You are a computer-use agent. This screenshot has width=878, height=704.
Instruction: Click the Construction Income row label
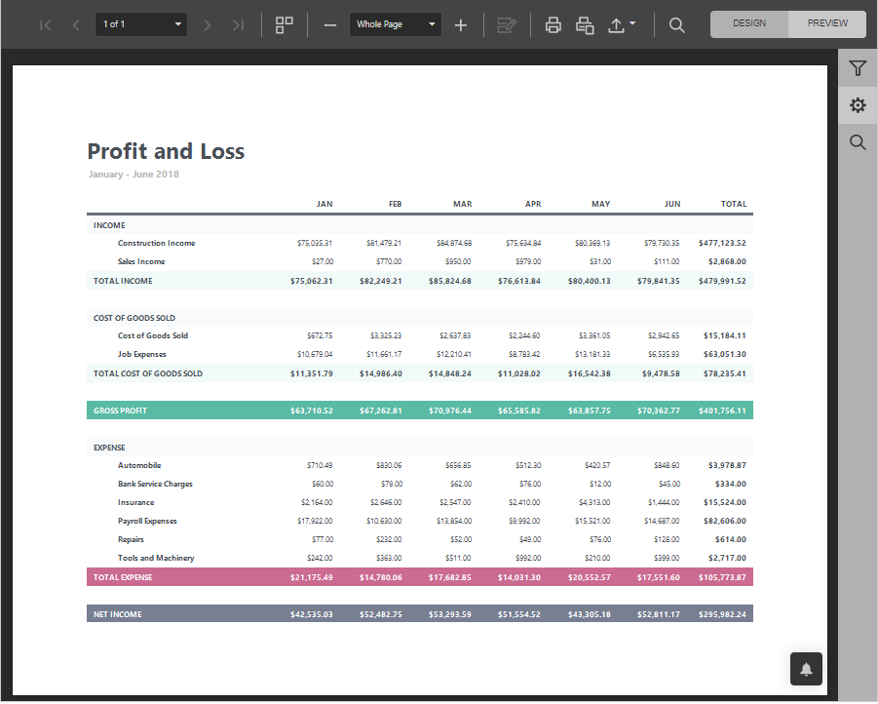point(156,243)
